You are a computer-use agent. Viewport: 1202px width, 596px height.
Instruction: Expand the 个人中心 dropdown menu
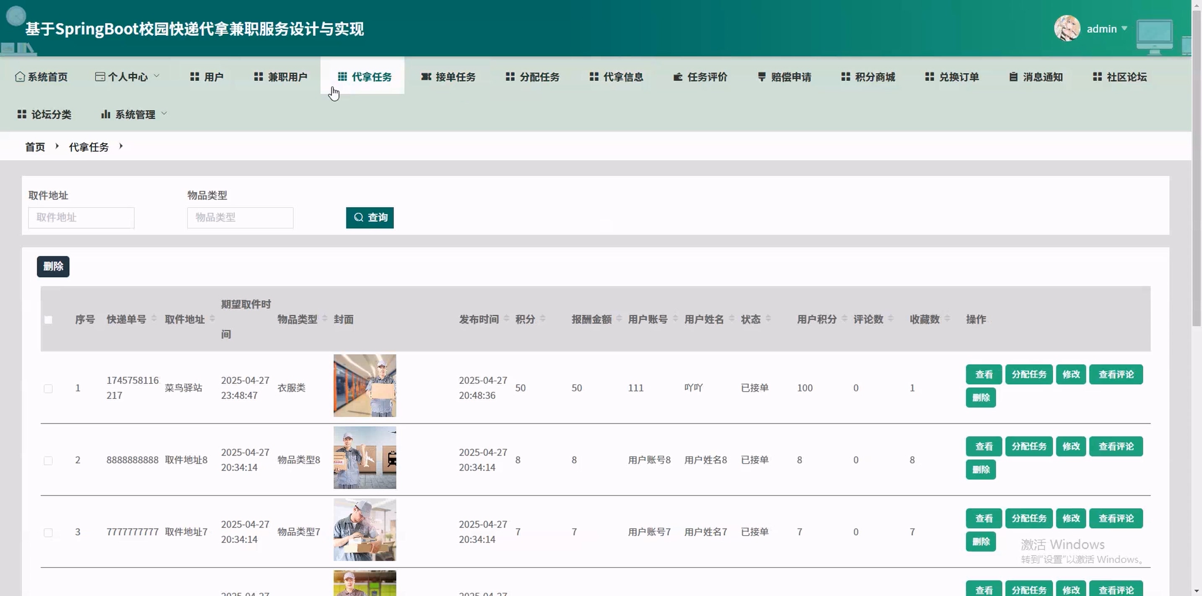click(127, 77)
